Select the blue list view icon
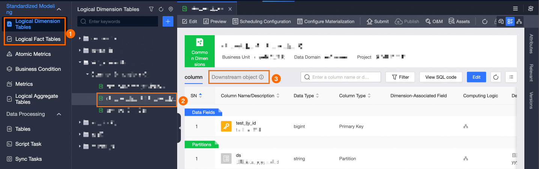 pyautogui.click(x=510, y=21)
